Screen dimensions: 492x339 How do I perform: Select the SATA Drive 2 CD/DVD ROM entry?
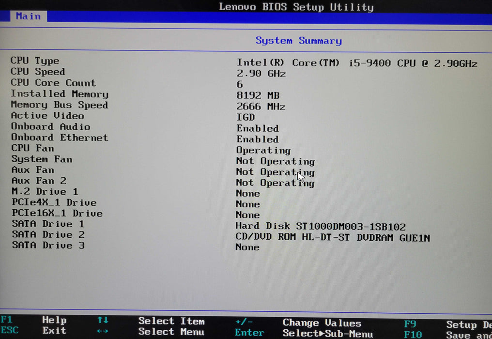tap(332, 237)
